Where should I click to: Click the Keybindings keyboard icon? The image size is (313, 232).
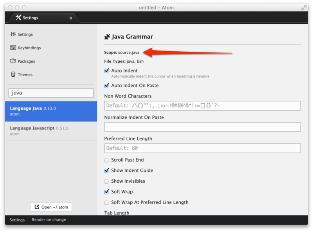tap(13, 48)
